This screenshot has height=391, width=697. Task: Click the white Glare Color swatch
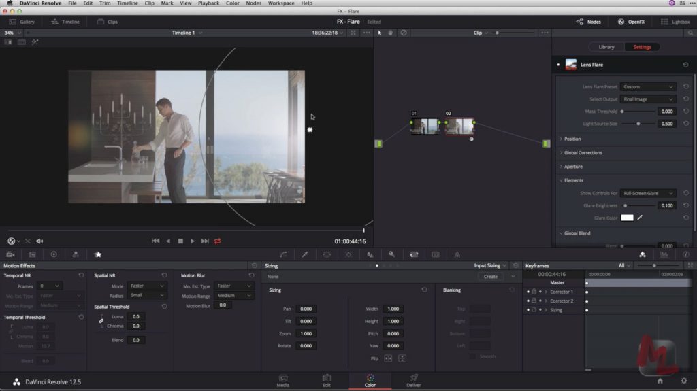(627, 218)
